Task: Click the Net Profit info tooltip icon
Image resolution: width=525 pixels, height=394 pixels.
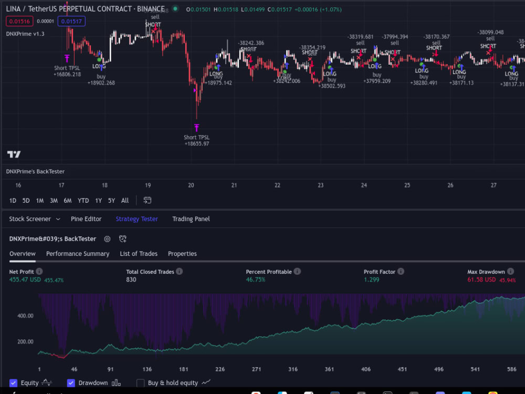Action: [x=39, y=272]
